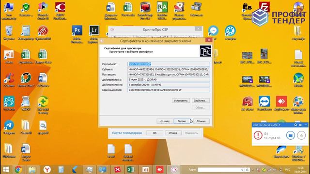Click the red warning icon in 360 widget
This screenshot has height=174, width=310.
click(x=258, y=135)
